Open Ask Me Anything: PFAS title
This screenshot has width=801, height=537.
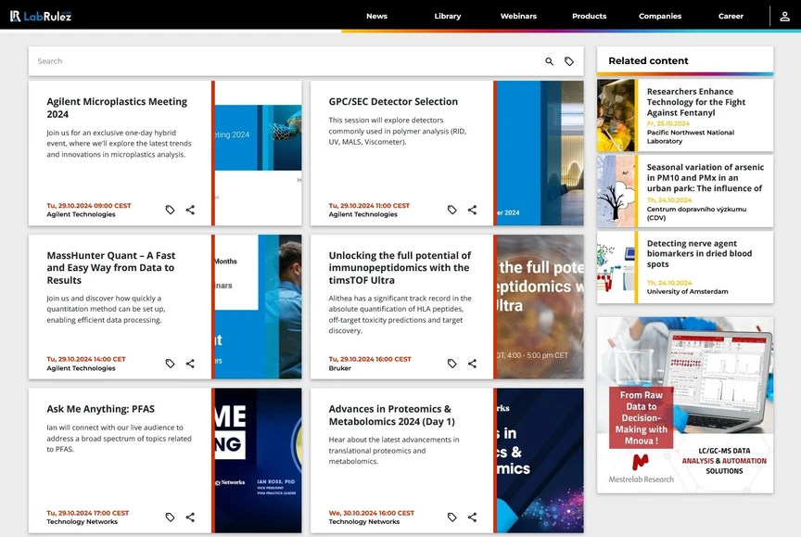pos(101,409)
